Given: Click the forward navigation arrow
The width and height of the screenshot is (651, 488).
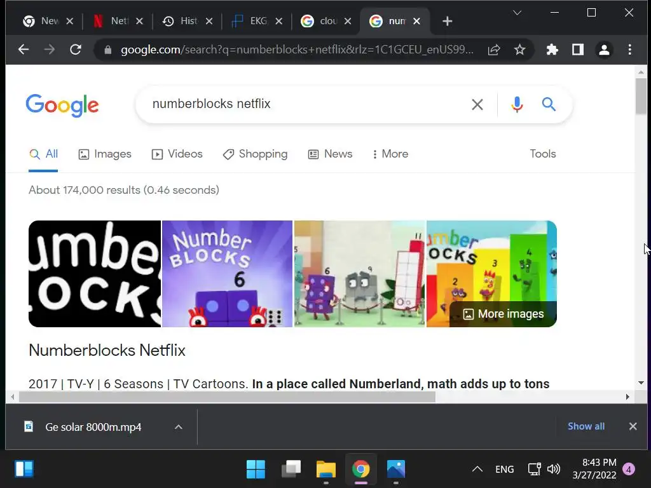Looking at the screenshot, I should [x=50, y=50].
